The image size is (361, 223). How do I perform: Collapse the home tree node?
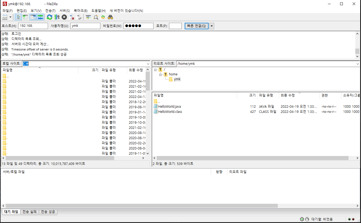160,74
